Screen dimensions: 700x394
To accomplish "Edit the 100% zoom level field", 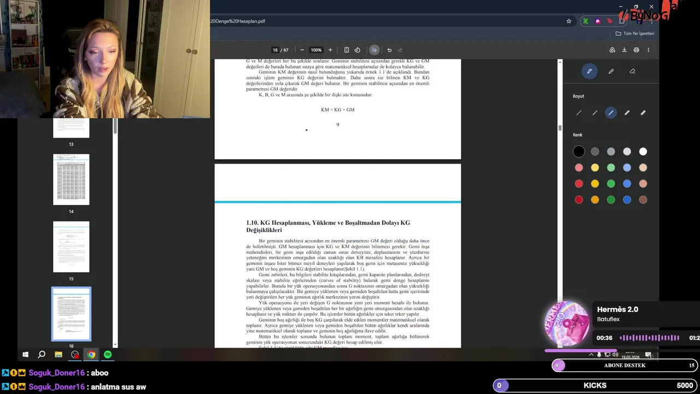I will pos(316,50).
